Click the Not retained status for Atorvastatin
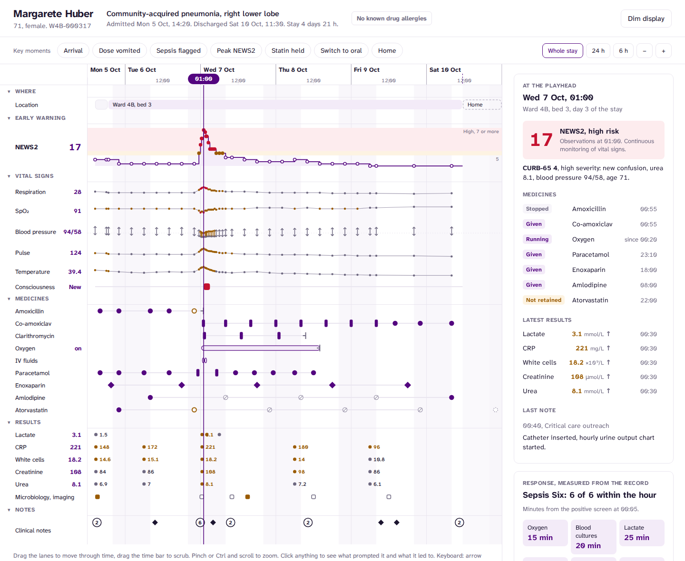The width and height of the screenshot is (685, 561). coord(544,300)
